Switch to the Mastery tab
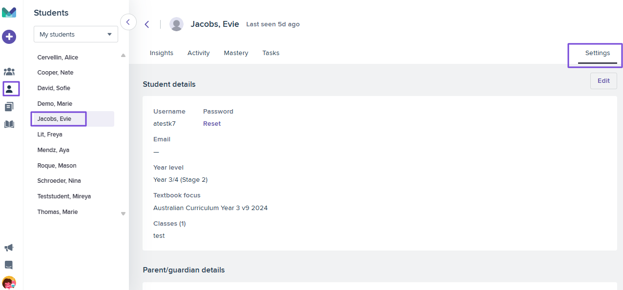Screen dimensions: 623x290 236,53
